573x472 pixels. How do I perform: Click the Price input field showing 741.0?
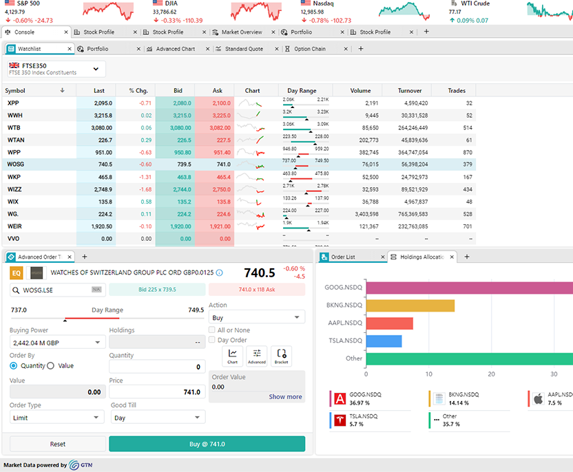(x=157, y=391)
